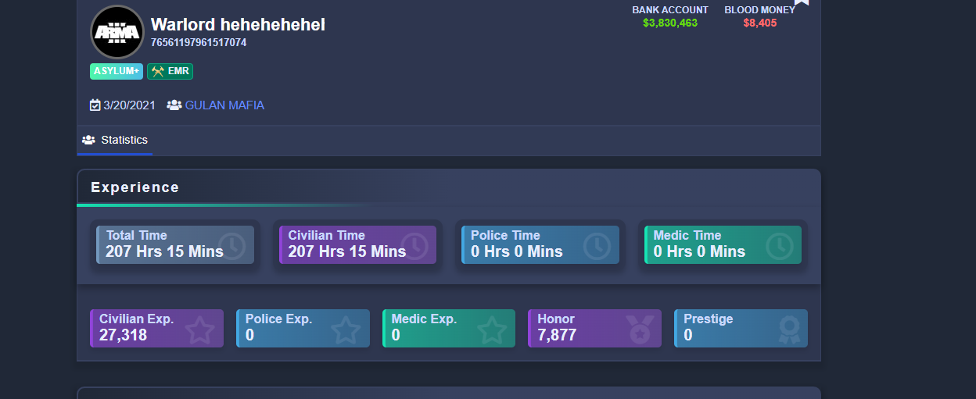Viewport: 976px width, 399px height.
Task: Click the group icon beside GULAN MAFIA
Action: (174, 105)
